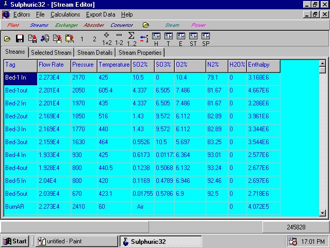330x248 pixels.
Task: Open the Power editor
Action: [x=198, y=25]
